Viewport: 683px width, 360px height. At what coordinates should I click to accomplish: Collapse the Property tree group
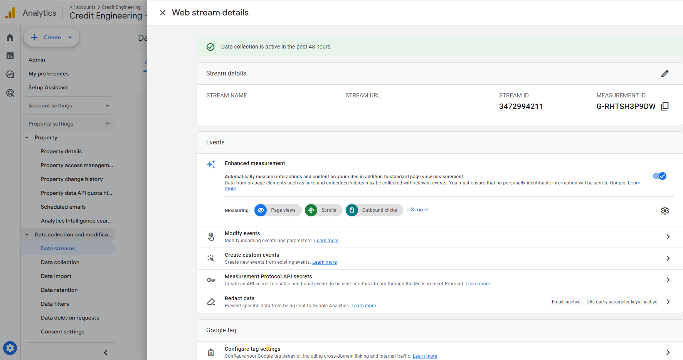(27, 137)
